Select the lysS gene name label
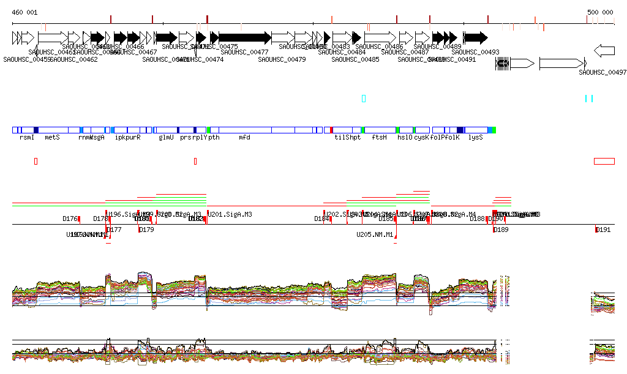Viewport: 627px width, 374px height. (x=475, y=138)
